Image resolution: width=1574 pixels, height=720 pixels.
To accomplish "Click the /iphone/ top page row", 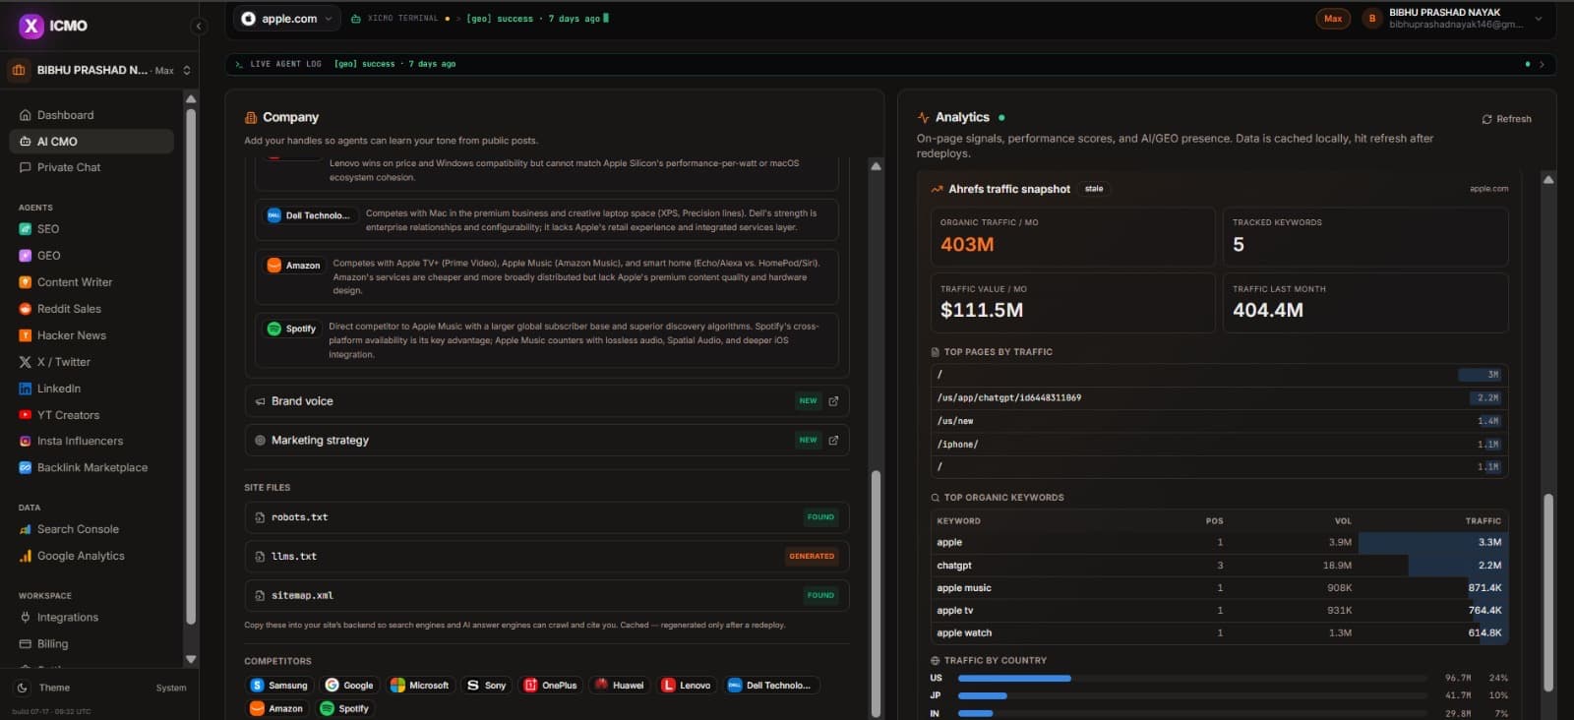I will point(1219,445).
